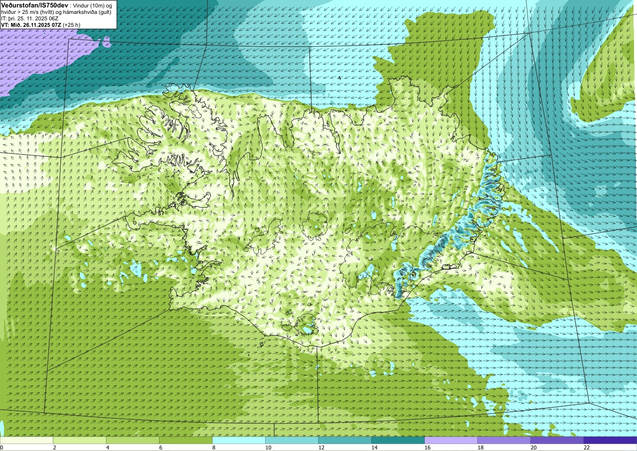
Task: Pick the 4–6 m/s green legend swatch
Action: [x=133, y=440]
